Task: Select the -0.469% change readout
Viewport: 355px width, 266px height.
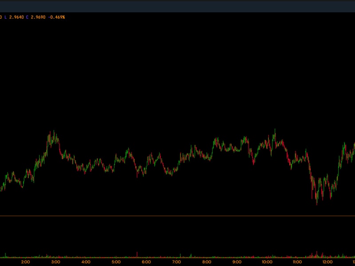Action: coord(57,17)
